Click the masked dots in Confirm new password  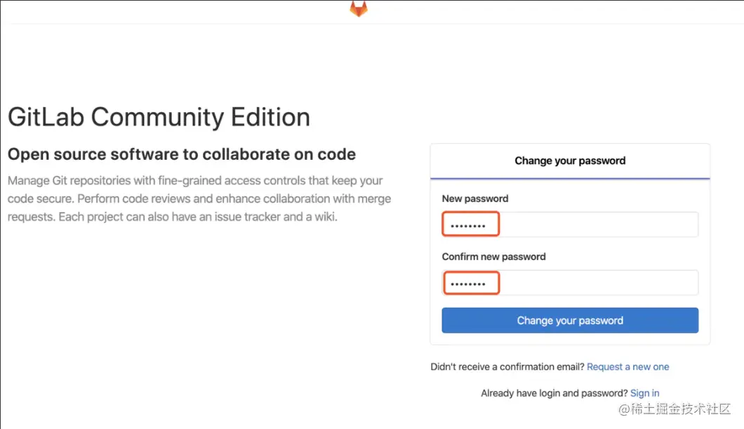point(467,284)
